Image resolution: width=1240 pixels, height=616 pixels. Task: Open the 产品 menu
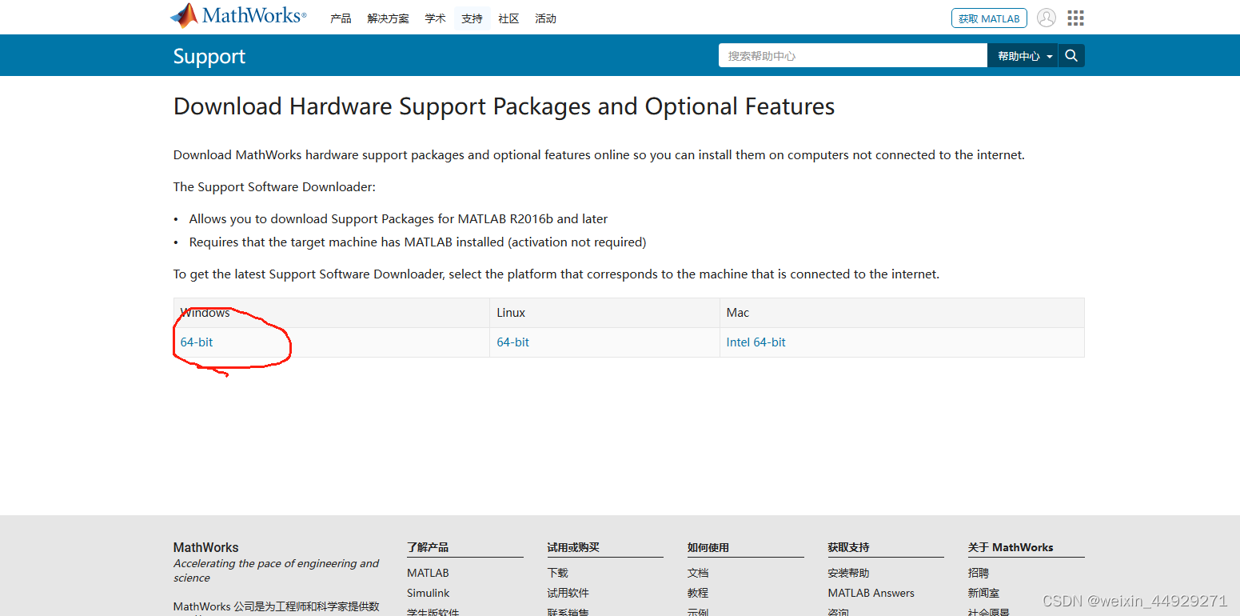tap(341, 18)
